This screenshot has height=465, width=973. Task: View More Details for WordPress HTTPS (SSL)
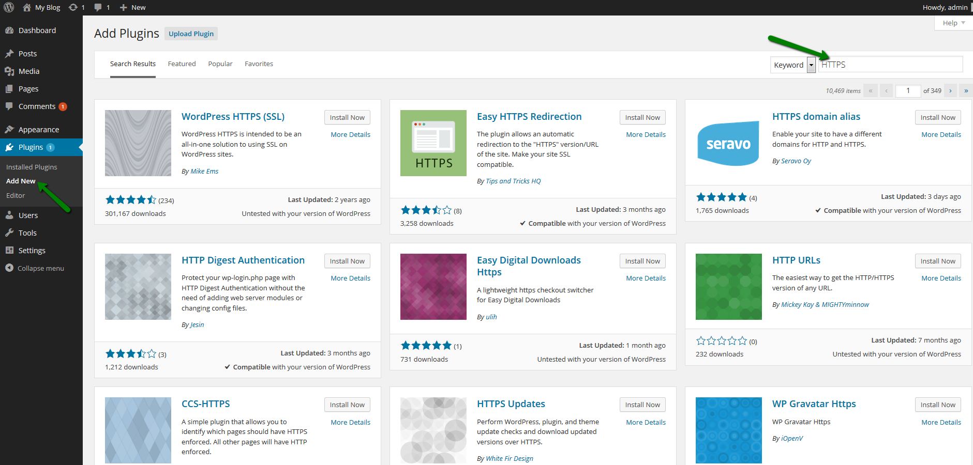pyautogui.click(x=351, y=135)
